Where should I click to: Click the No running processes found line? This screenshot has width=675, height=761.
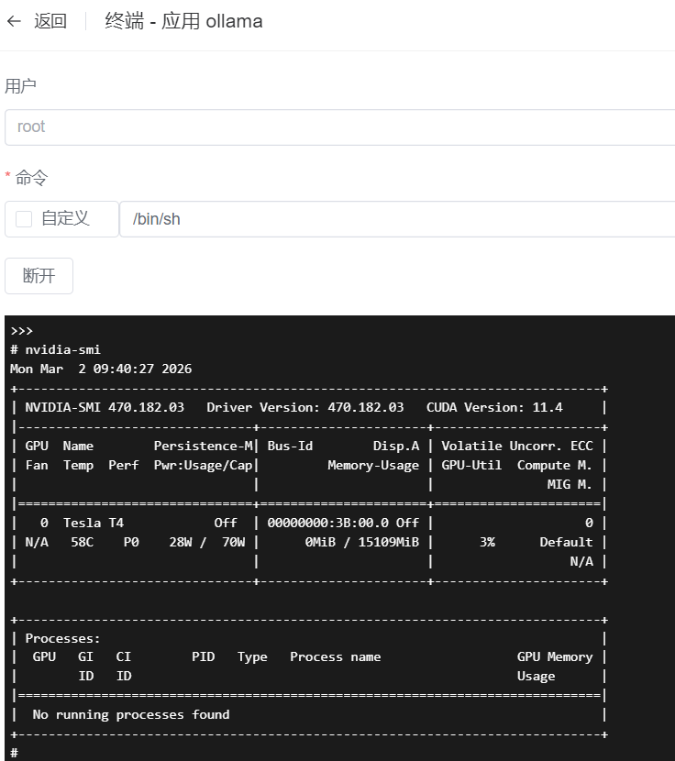tap(130, 714)
